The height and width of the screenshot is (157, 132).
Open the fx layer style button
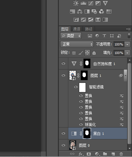(81, 154)
